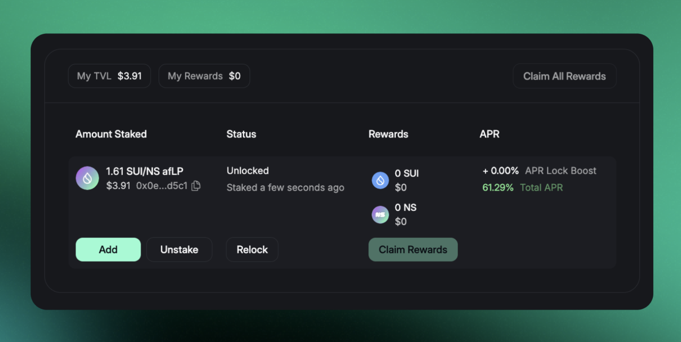Click the Unlocked status text
681x342 pixels.
point(248,171)
